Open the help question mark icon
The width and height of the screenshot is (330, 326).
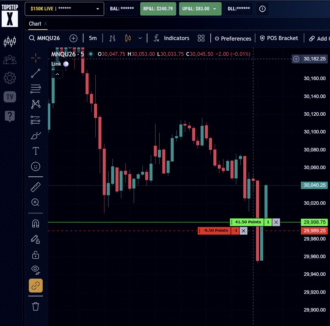(x=10, y=116)
